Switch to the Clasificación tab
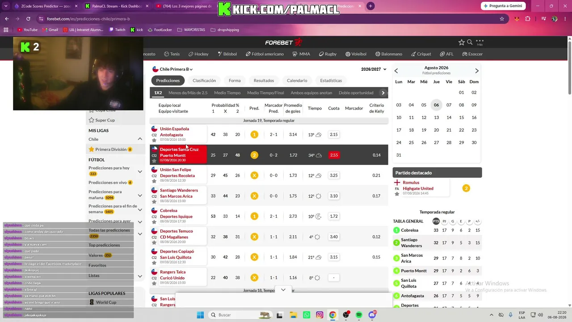 click(204, 80)
